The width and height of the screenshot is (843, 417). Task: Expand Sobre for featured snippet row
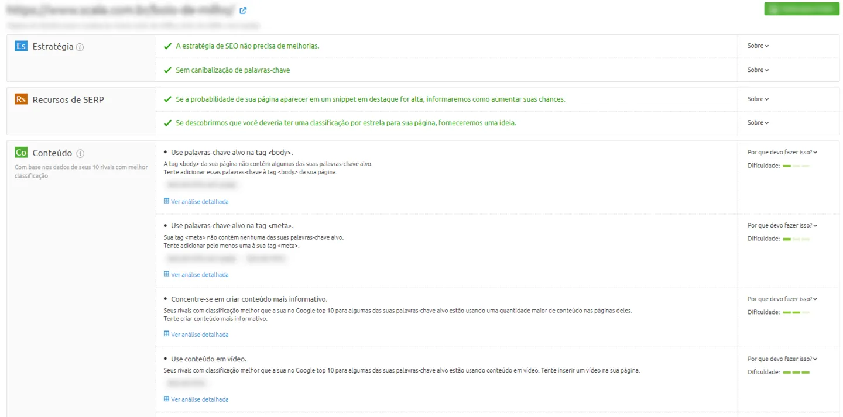click(758, 99)
